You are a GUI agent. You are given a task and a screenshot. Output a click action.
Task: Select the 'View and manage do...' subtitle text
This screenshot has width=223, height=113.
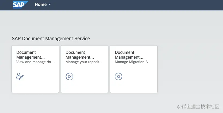click(35, 62)
